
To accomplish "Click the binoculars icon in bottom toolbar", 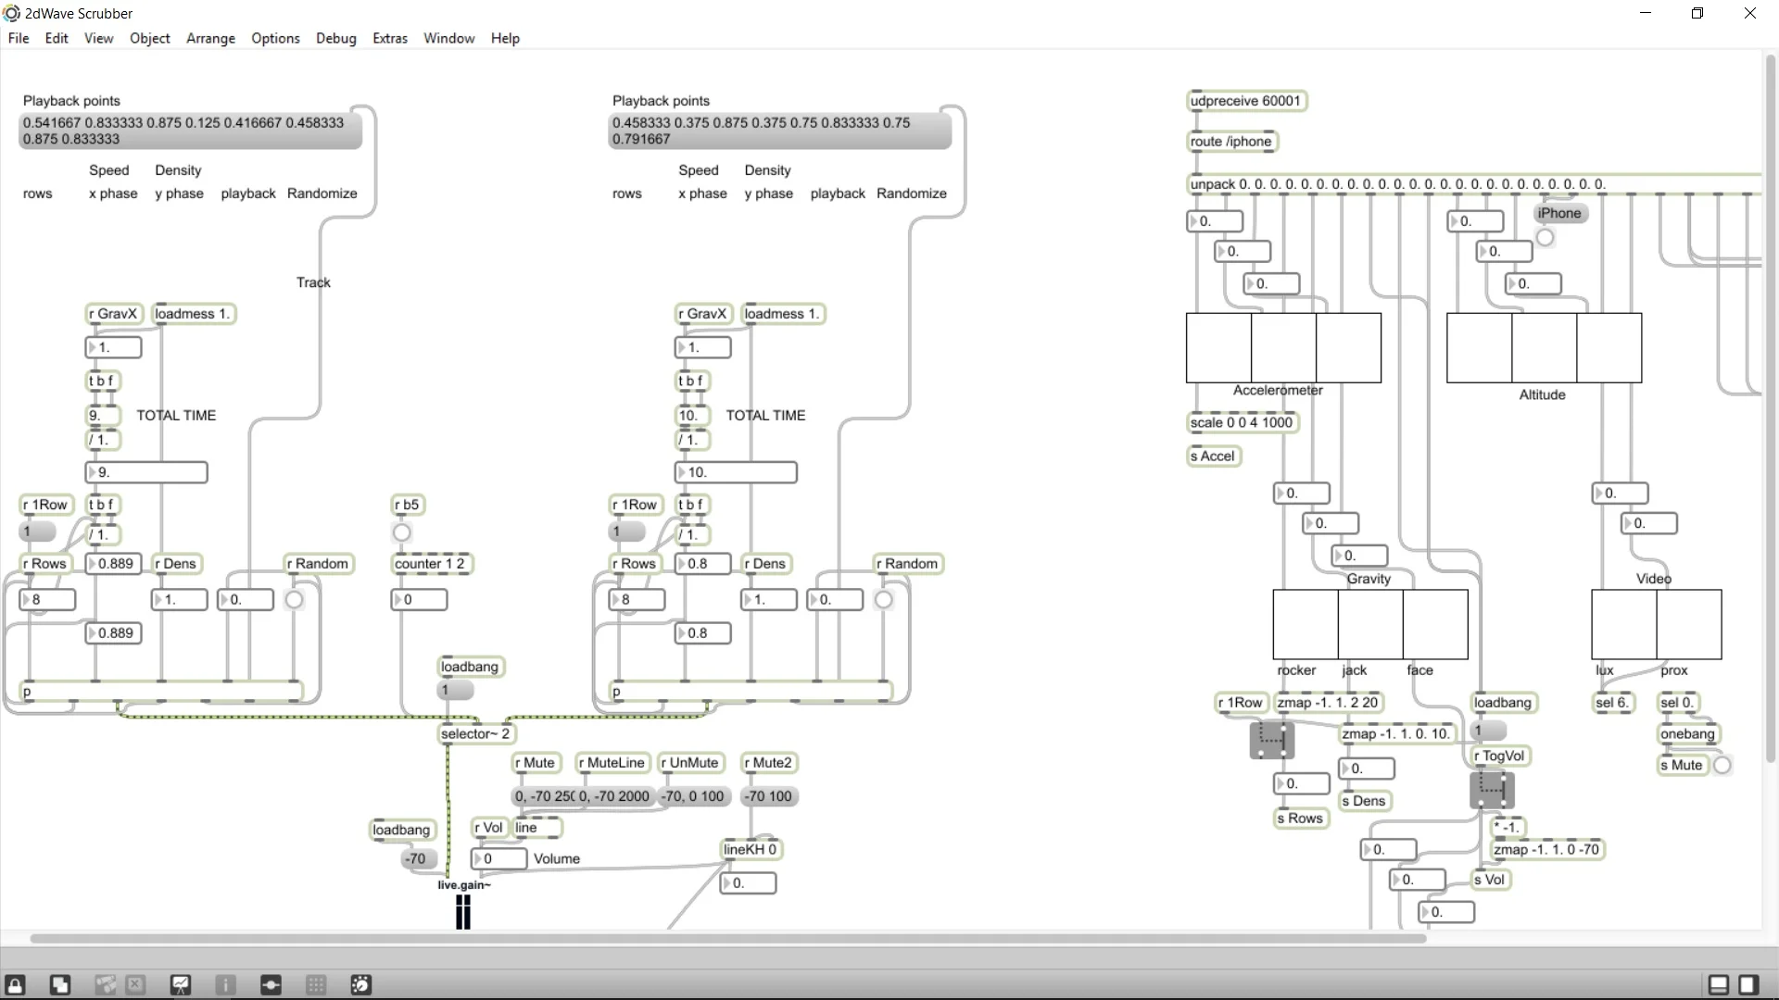I will (x=105, y=985).
